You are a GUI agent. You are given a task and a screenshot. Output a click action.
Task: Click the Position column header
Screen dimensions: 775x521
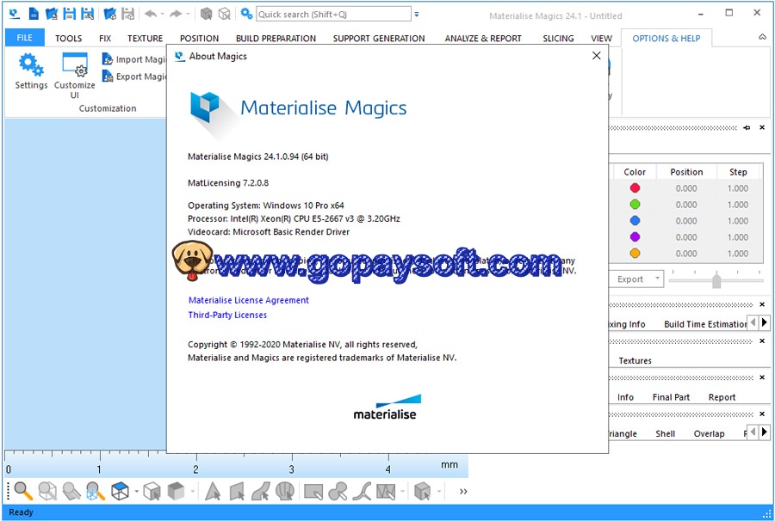[686, 172]
